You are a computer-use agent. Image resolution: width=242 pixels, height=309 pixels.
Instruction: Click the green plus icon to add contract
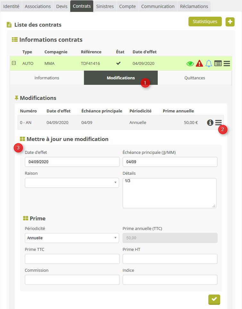coord(230,22)
